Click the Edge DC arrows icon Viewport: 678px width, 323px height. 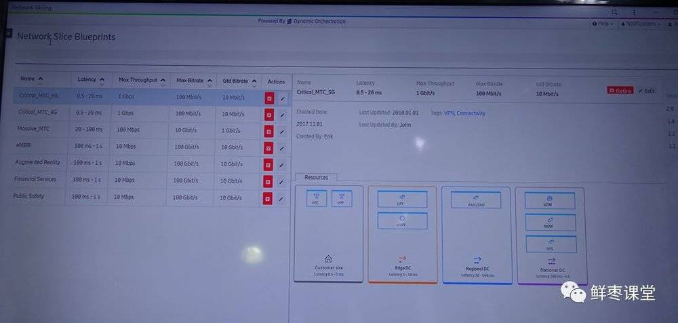[x=402, y=260]
